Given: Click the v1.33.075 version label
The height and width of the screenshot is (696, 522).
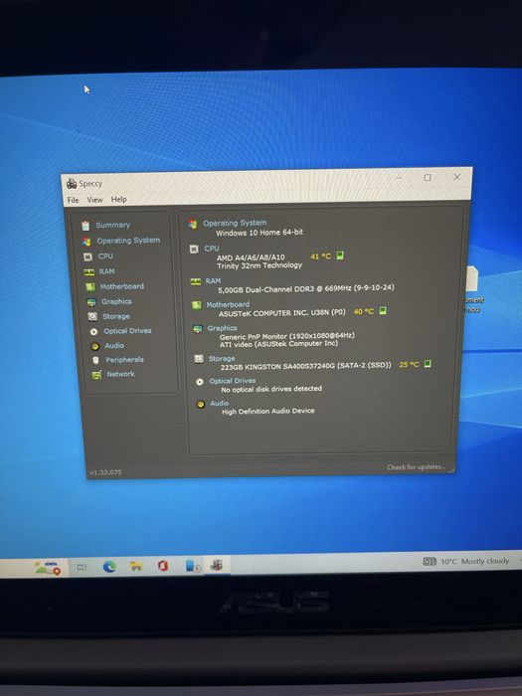Looking at the screenshot, I should pos(105,472).
